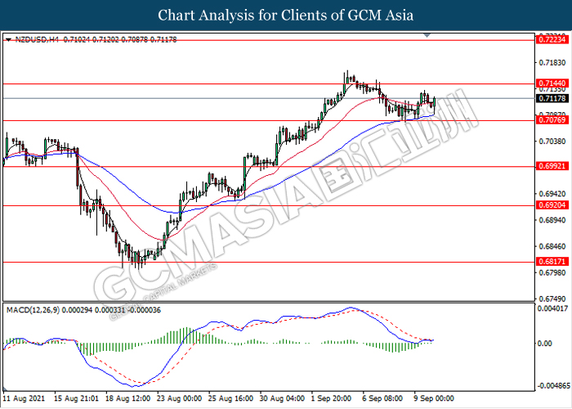Click the 6 Sep 08:00 time label
572x409 pixels.
pos(382,398)
